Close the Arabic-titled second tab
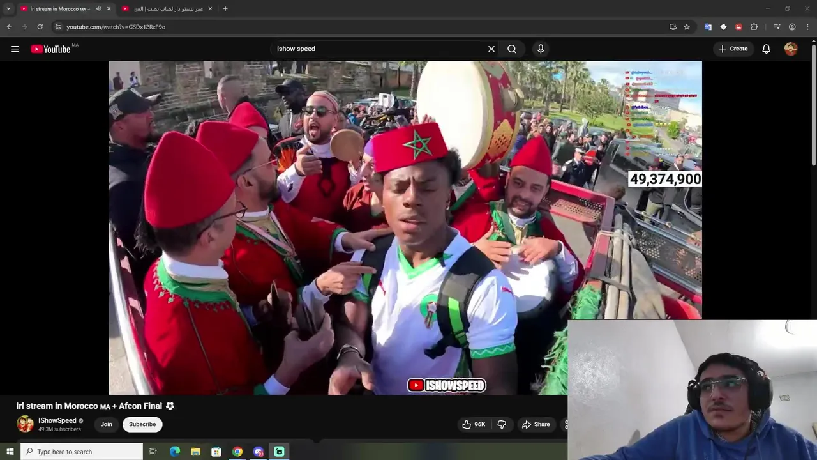Screen dimensions: 817x460 coord(210,9)
